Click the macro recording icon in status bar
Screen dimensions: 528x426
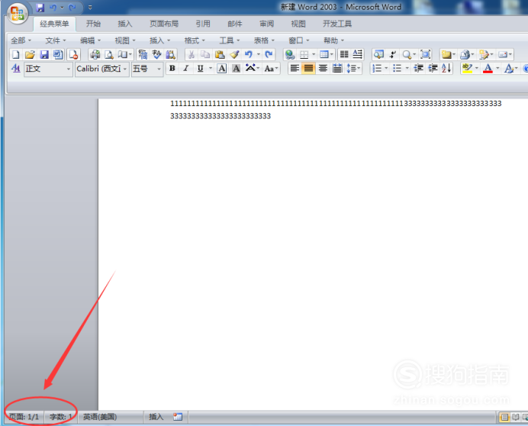(x=178, y=417)
